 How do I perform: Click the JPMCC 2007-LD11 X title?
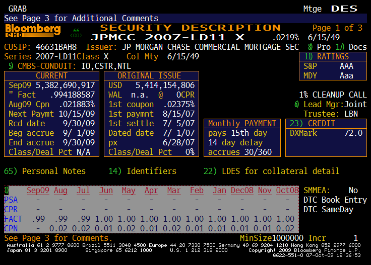click(x=167, y=37)
